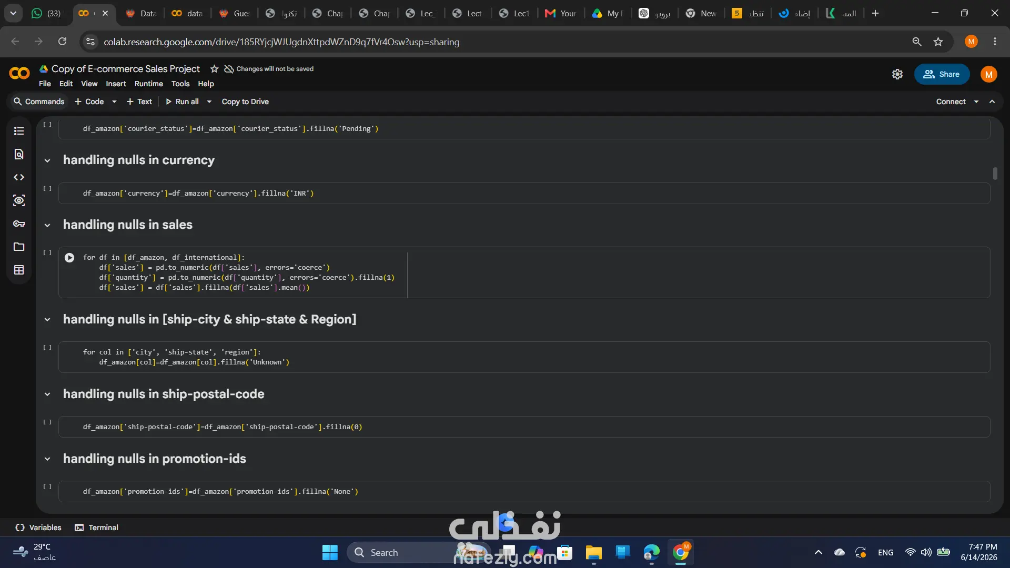
Task: Open the browser zoom magnifier icon
Action: [917, 42]
